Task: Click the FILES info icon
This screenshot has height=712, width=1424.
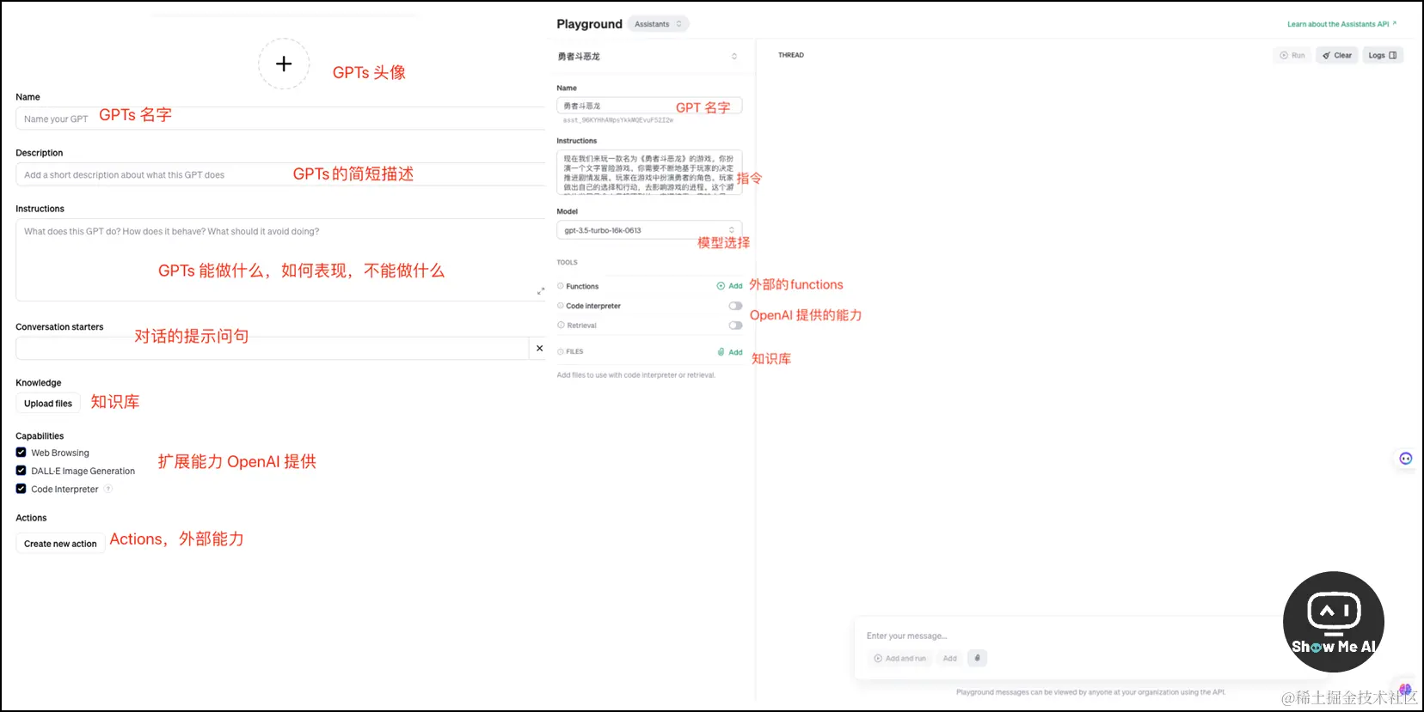Action: [x=561, y=352]
